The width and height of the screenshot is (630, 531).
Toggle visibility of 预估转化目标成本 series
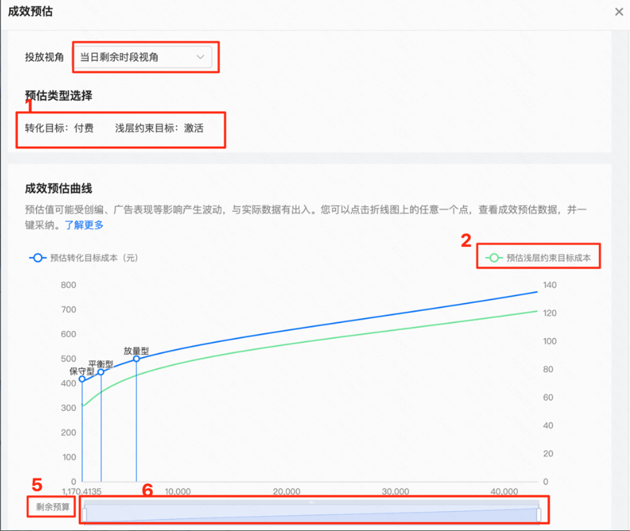(85, 258)
